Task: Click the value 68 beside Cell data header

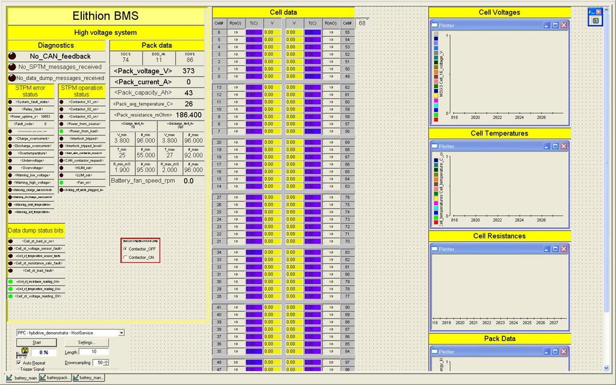Action: tap(362, 23)
